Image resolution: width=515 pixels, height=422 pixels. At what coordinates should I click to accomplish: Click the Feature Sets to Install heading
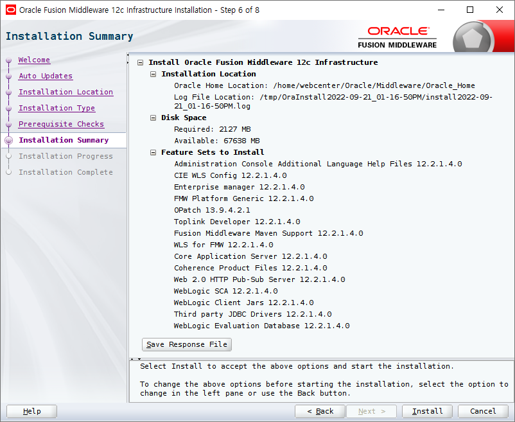pos(213,152)
